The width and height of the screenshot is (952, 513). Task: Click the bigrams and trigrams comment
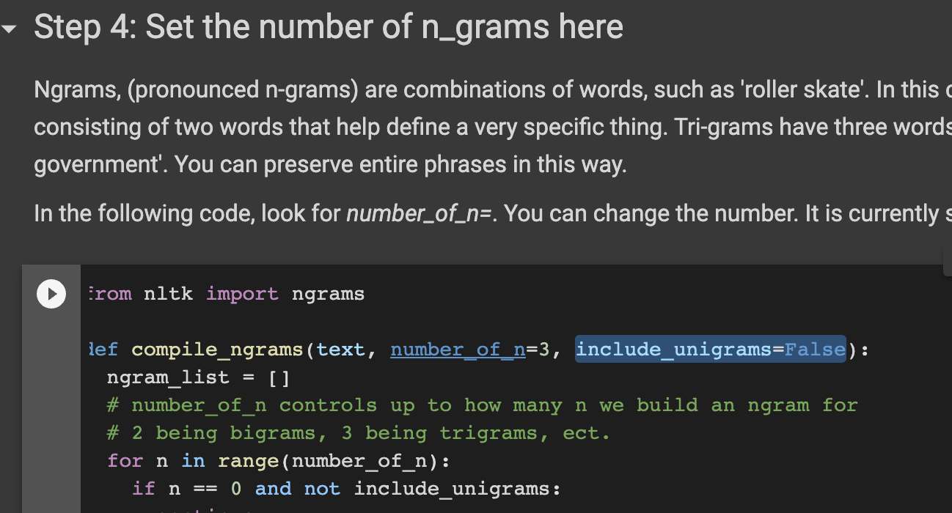[x=359, y=432]
